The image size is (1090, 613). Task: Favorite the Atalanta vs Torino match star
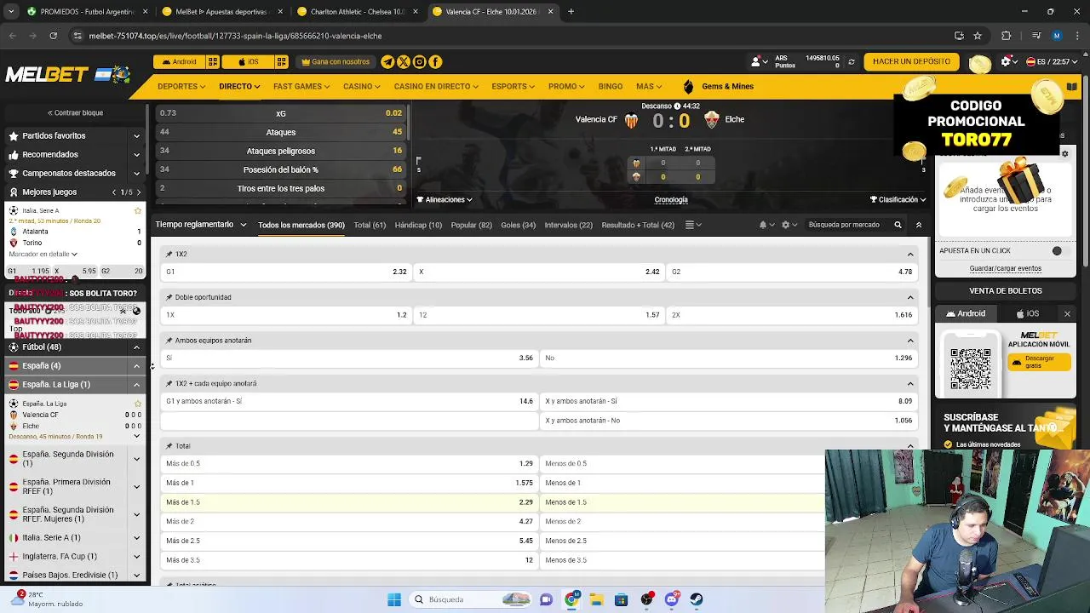tap(138, 210)
